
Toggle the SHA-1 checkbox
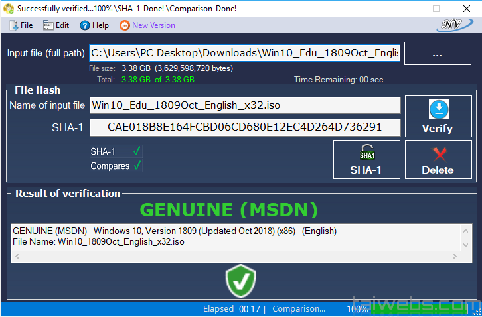click(x=137, y=151)
